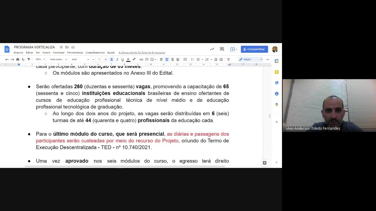Open Google Tasks side panel
The width and height of the screenshot is (376, 211).
276,83
